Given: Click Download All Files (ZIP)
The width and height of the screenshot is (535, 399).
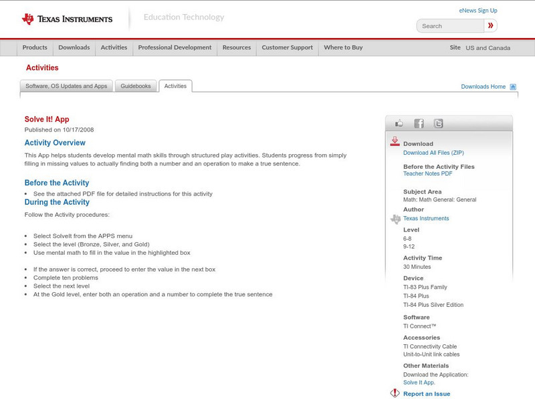Looking at the screenshot, I should click(x=433, y=153).
